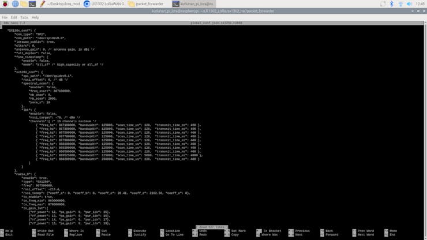Click the "rf_power": 12 gain row

pos(69,212)
